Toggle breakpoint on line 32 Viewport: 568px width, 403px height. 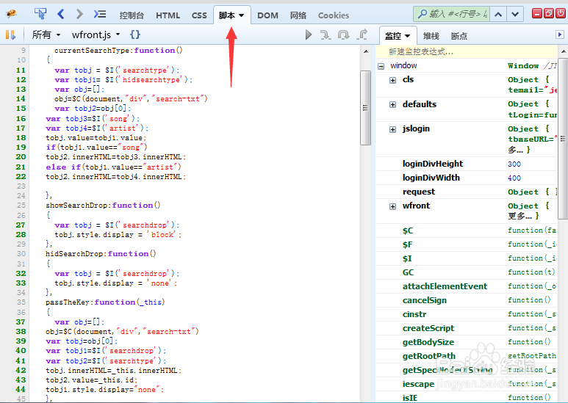[x=21, y=274]
